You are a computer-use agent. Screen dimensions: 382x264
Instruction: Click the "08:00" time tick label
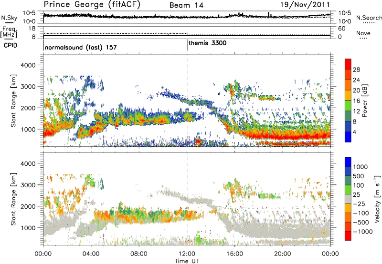tap(139, 254)
